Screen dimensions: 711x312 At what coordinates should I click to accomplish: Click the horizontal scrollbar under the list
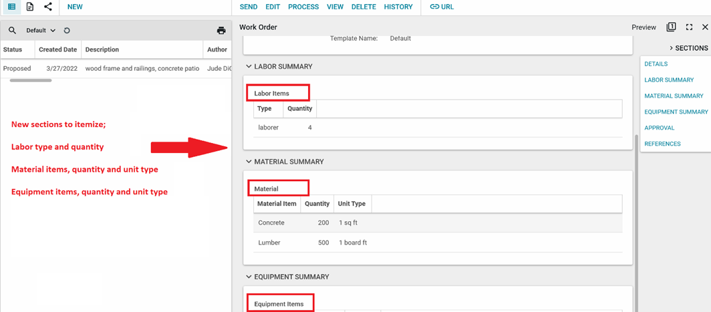pyautogui.click(x=31, y=80)
